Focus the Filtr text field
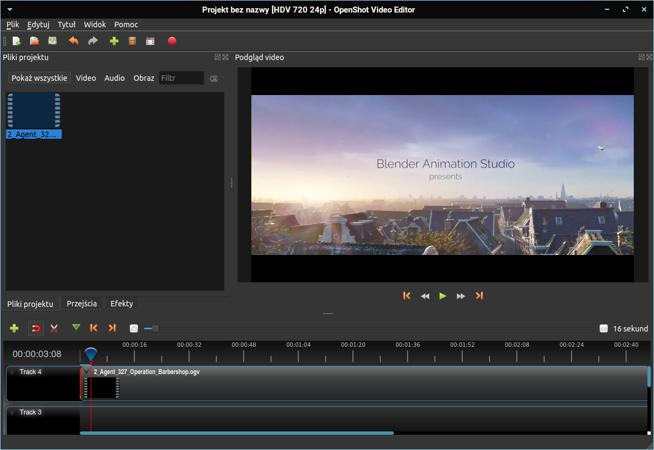 click(x=181, y=78)
